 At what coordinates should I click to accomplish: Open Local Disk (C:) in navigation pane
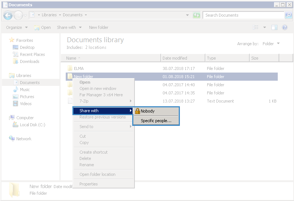tap(33, 125)
